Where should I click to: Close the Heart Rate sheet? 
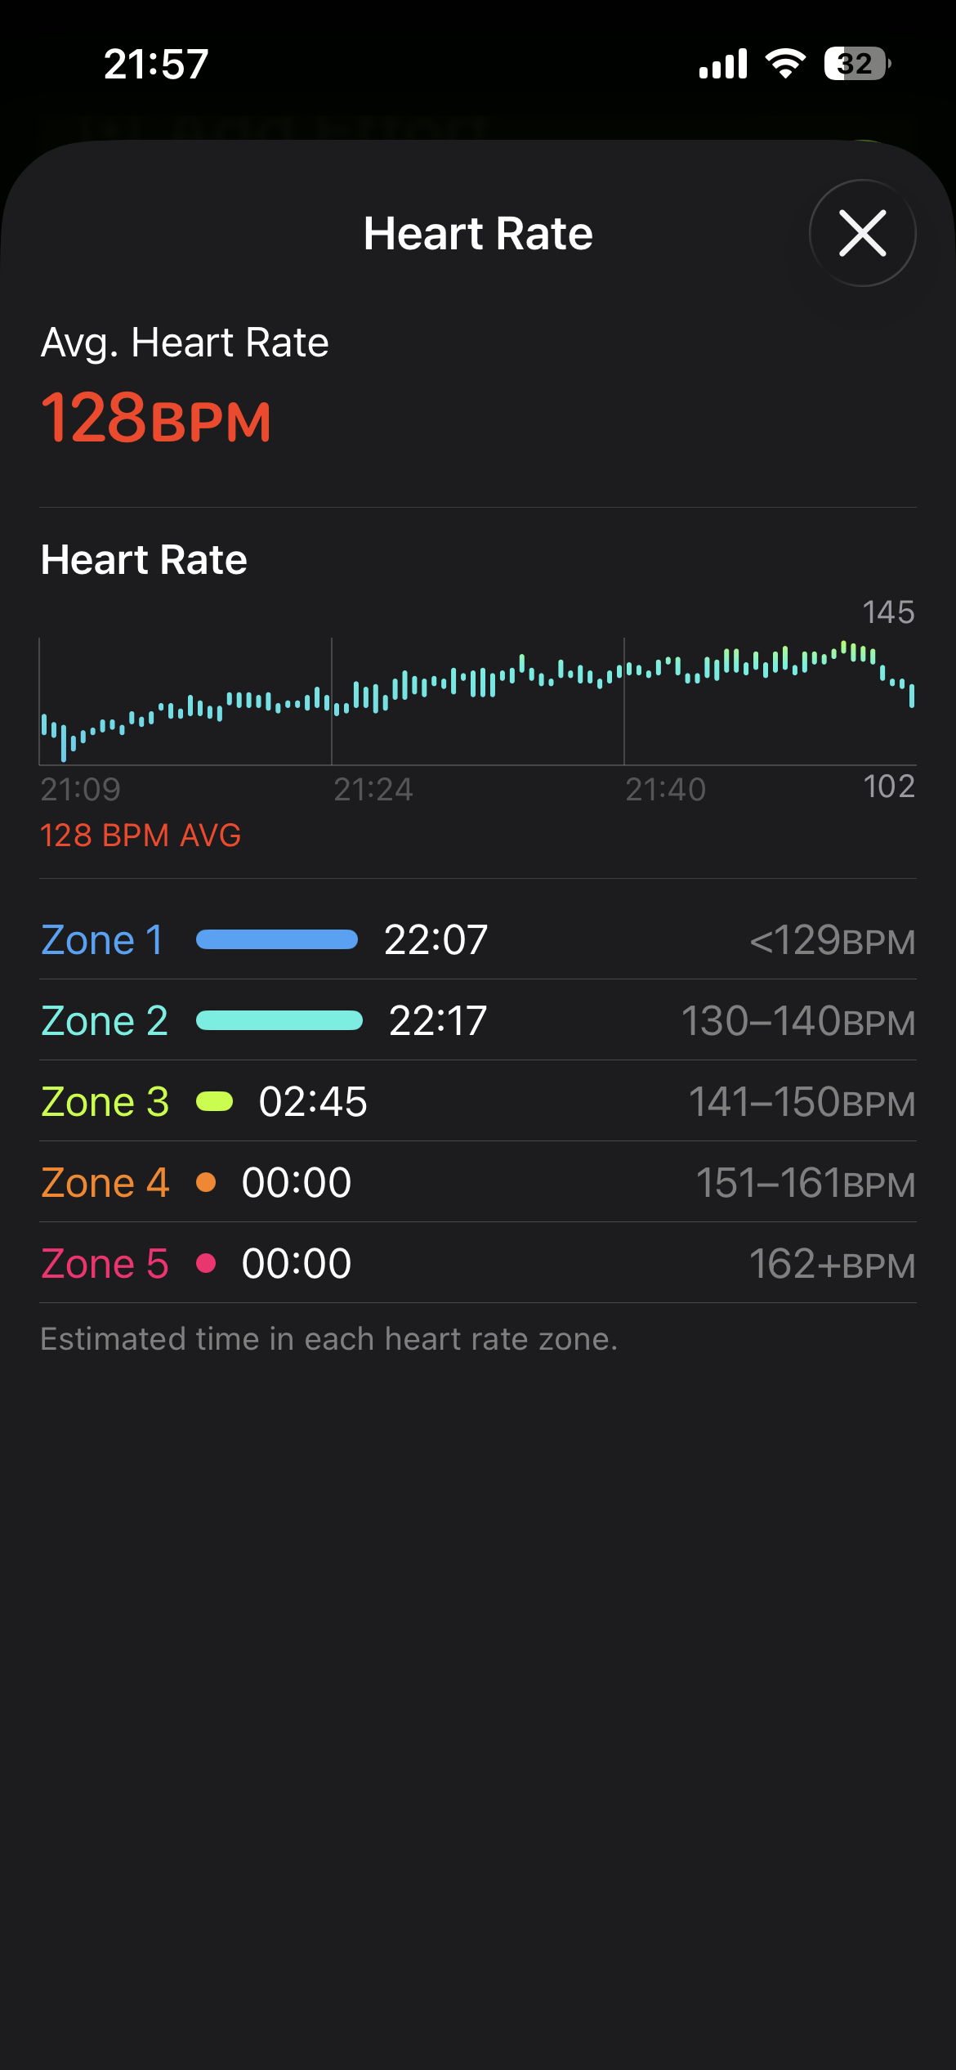(x=862, y=233)
